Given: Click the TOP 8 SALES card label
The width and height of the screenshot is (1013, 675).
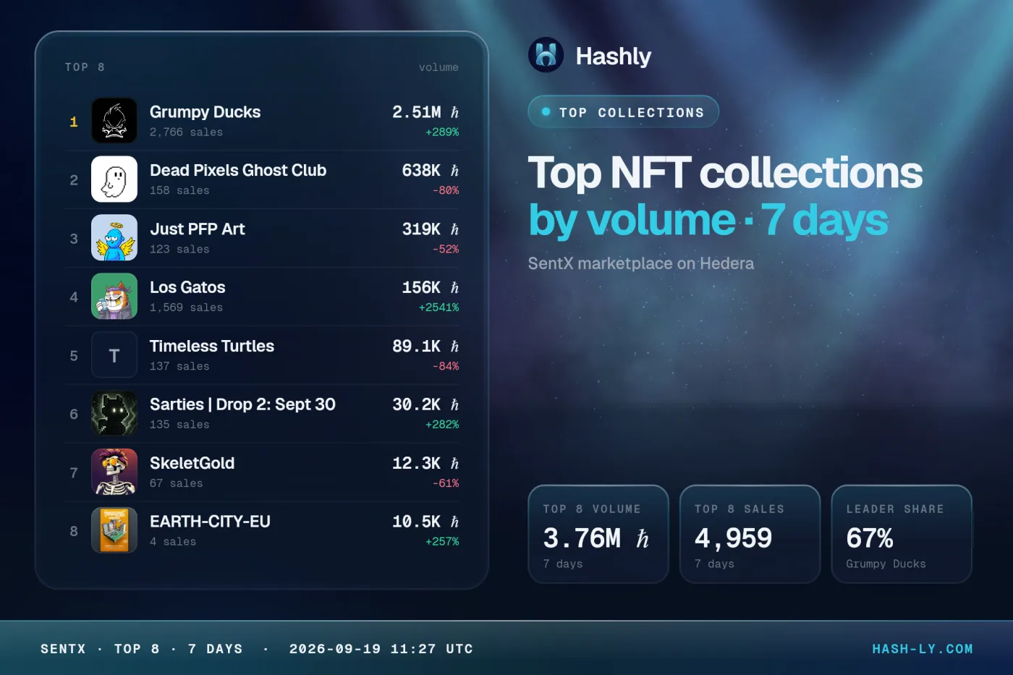Looking at the screenshot, I should coord(739,509).
